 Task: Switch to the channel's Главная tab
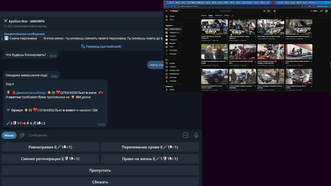pos(204,16)
